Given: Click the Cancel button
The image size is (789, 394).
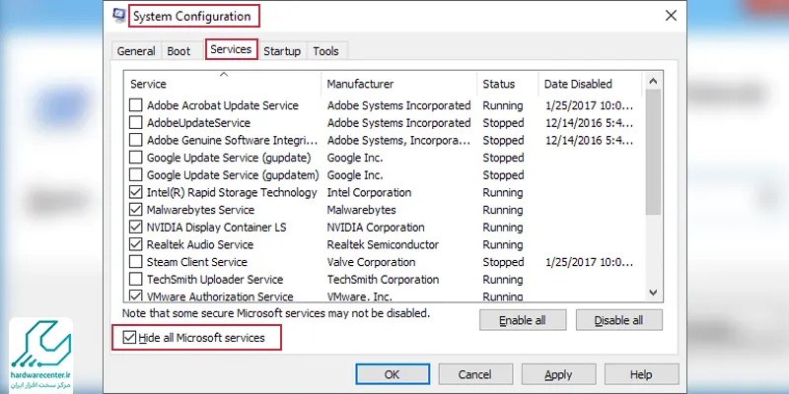Looking at the screenshot, I should (x=475, y=374).
